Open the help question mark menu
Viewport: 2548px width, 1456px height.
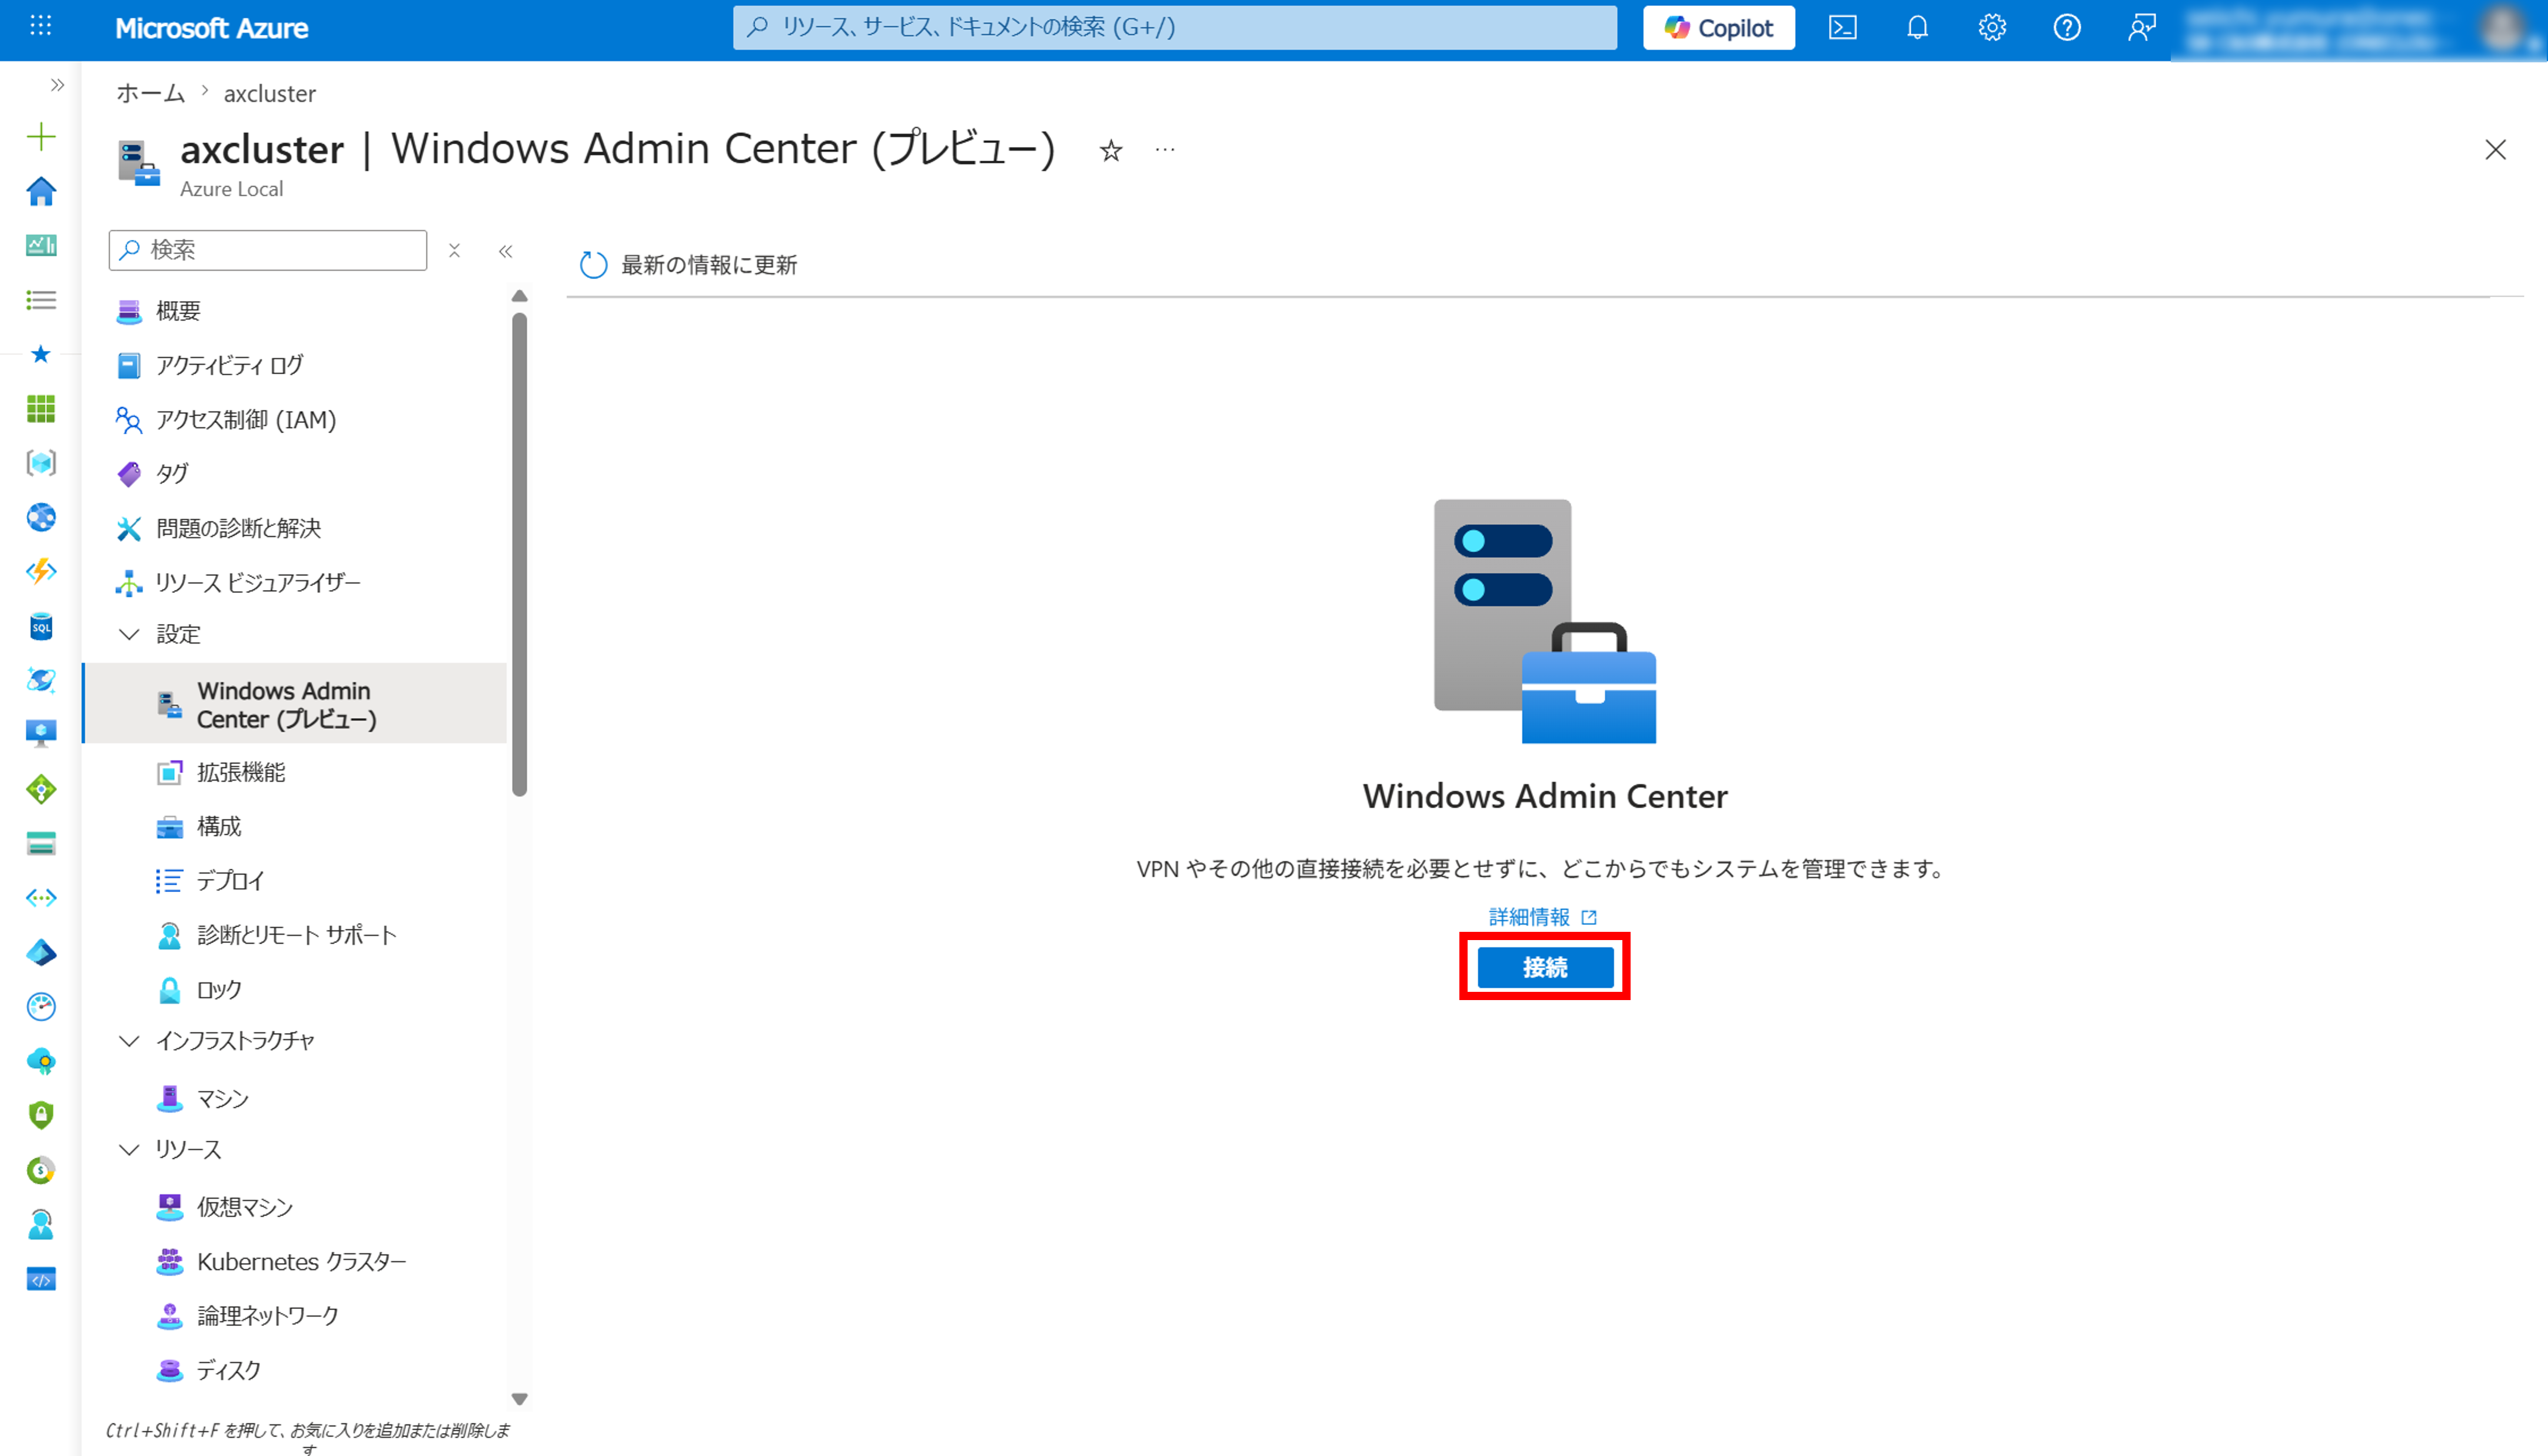pos(2067,27)
